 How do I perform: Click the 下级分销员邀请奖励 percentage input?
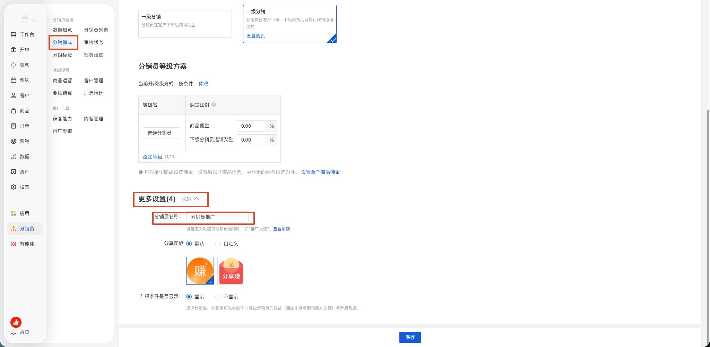251,140
